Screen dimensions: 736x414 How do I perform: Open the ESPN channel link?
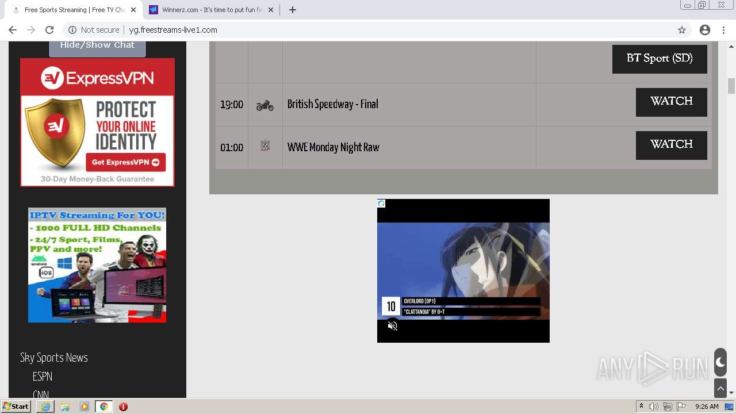click(43, 377)
